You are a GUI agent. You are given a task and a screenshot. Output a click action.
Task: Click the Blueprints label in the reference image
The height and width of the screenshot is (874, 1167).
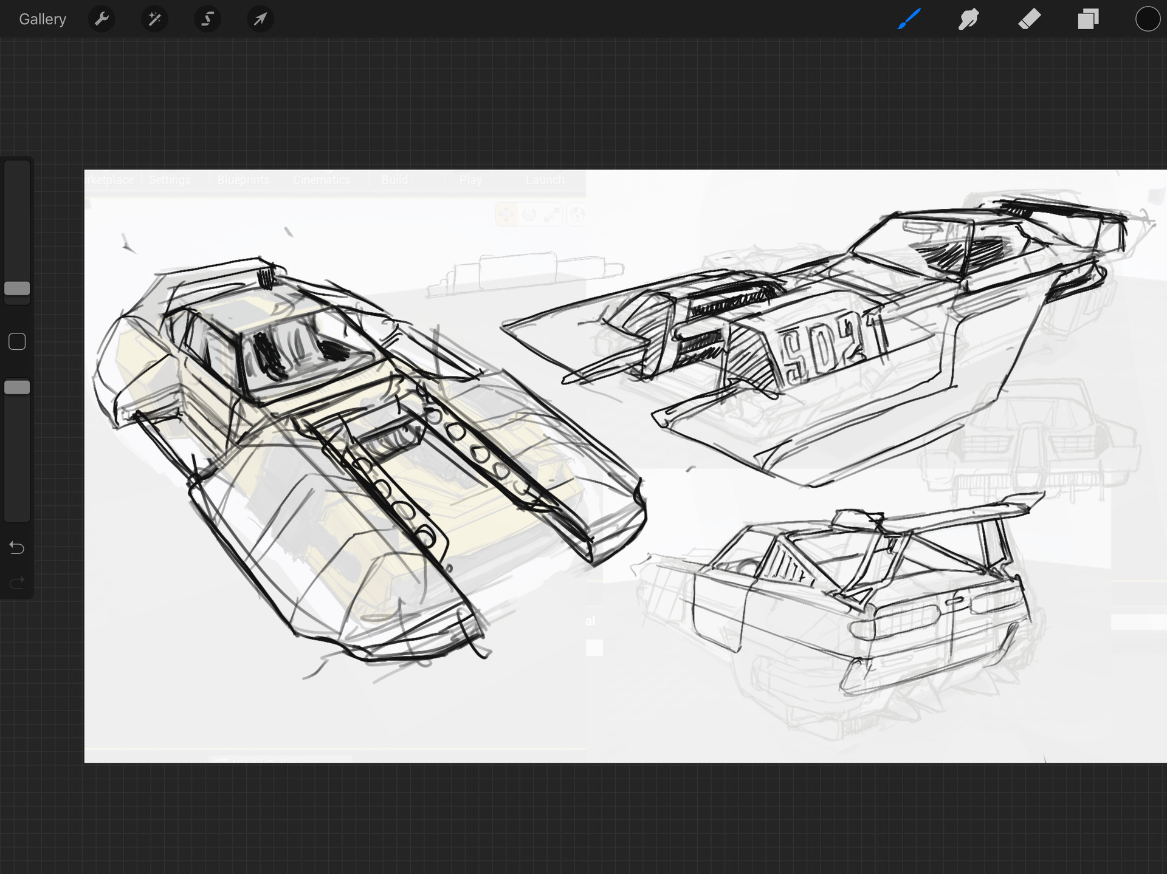coord(243,180)
